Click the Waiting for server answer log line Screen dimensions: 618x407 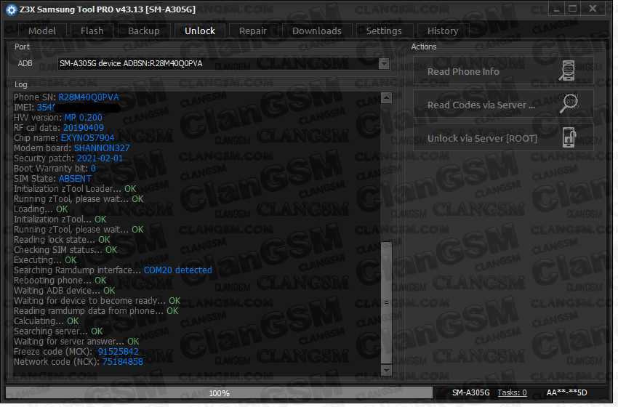point(76,341)
